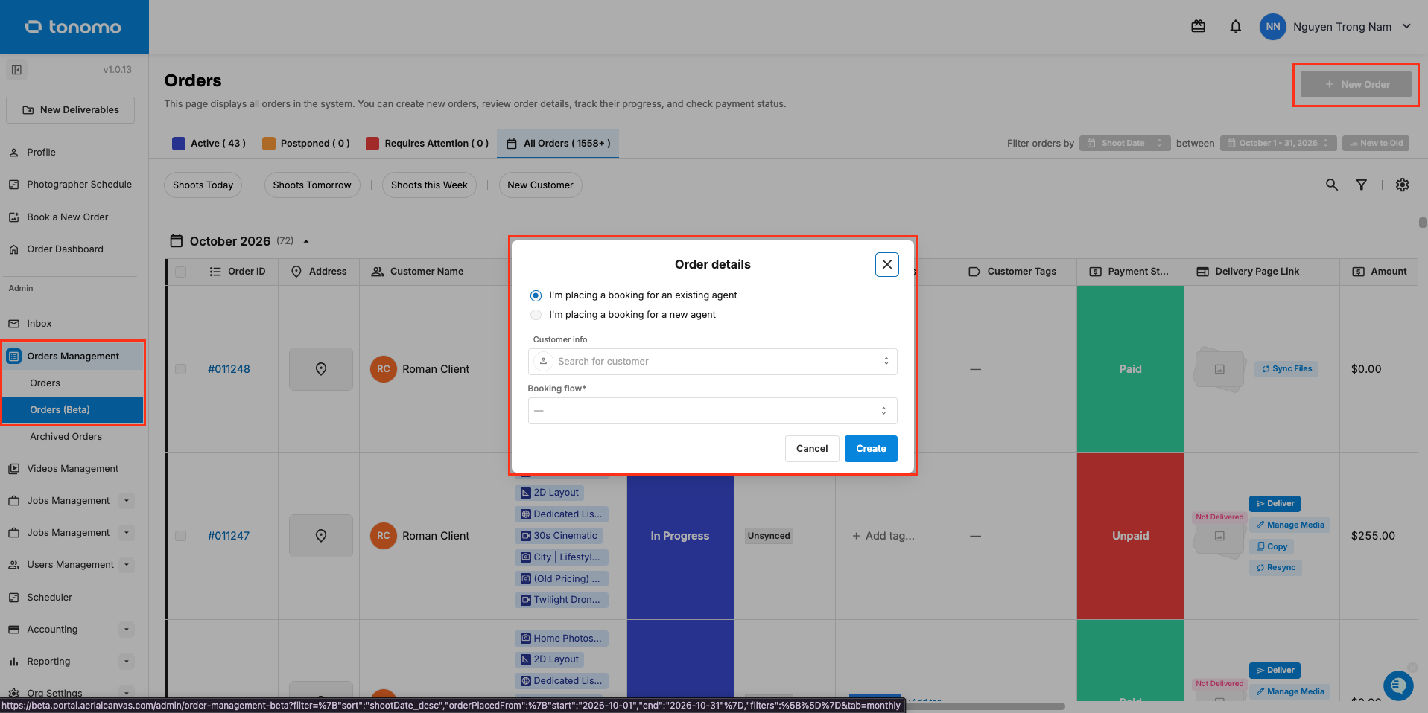Click RC avatar of order #011248
The width and height of the screenshot is (1428, 713).
[384, 369]
